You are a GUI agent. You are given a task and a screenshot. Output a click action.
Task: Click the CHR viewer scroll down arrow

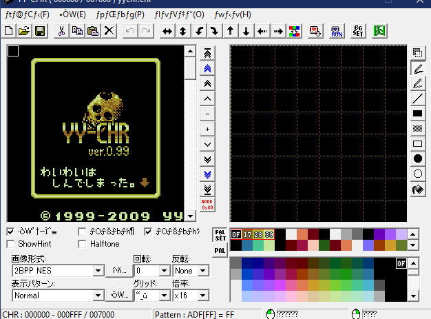pyautogui.click(x=190, y=216)
